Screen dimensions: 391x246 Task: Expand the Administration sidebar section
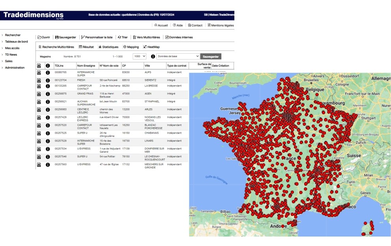pos(15,67)
